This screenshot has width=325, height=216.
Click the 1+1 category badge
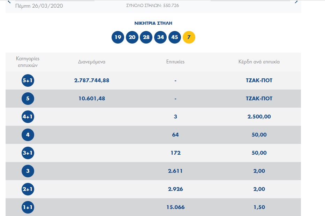pyautogui.click(x=28, y=207)
